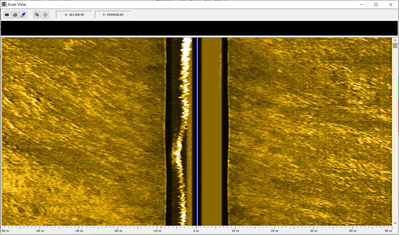Click the camera snapshot icon
The width and height of the screenshot is (399, 235).
click(x=7, y=15)
